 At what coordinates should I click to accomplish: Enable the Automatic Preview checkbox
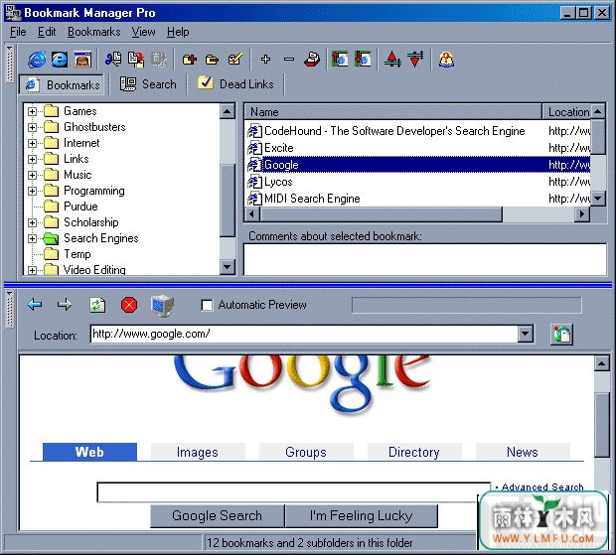tap(207, 305)
